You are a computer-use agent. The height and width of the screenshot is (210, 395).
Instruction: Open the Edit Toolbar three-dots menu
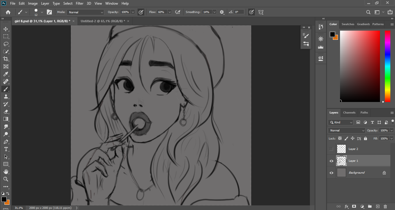click(5, 187)
